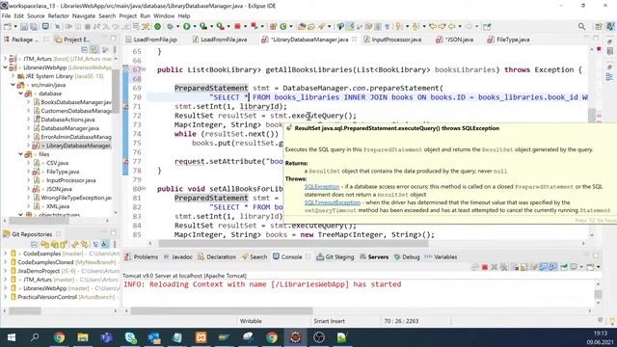The image size is (617, 347).
Task: Click the New Java Class icon
Action: click(x=282, y=26)
